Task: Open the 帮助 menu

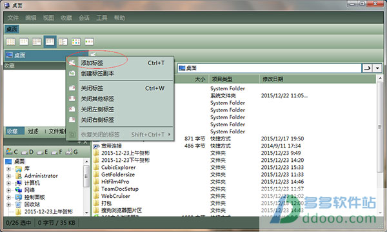Action: point(119,18)
